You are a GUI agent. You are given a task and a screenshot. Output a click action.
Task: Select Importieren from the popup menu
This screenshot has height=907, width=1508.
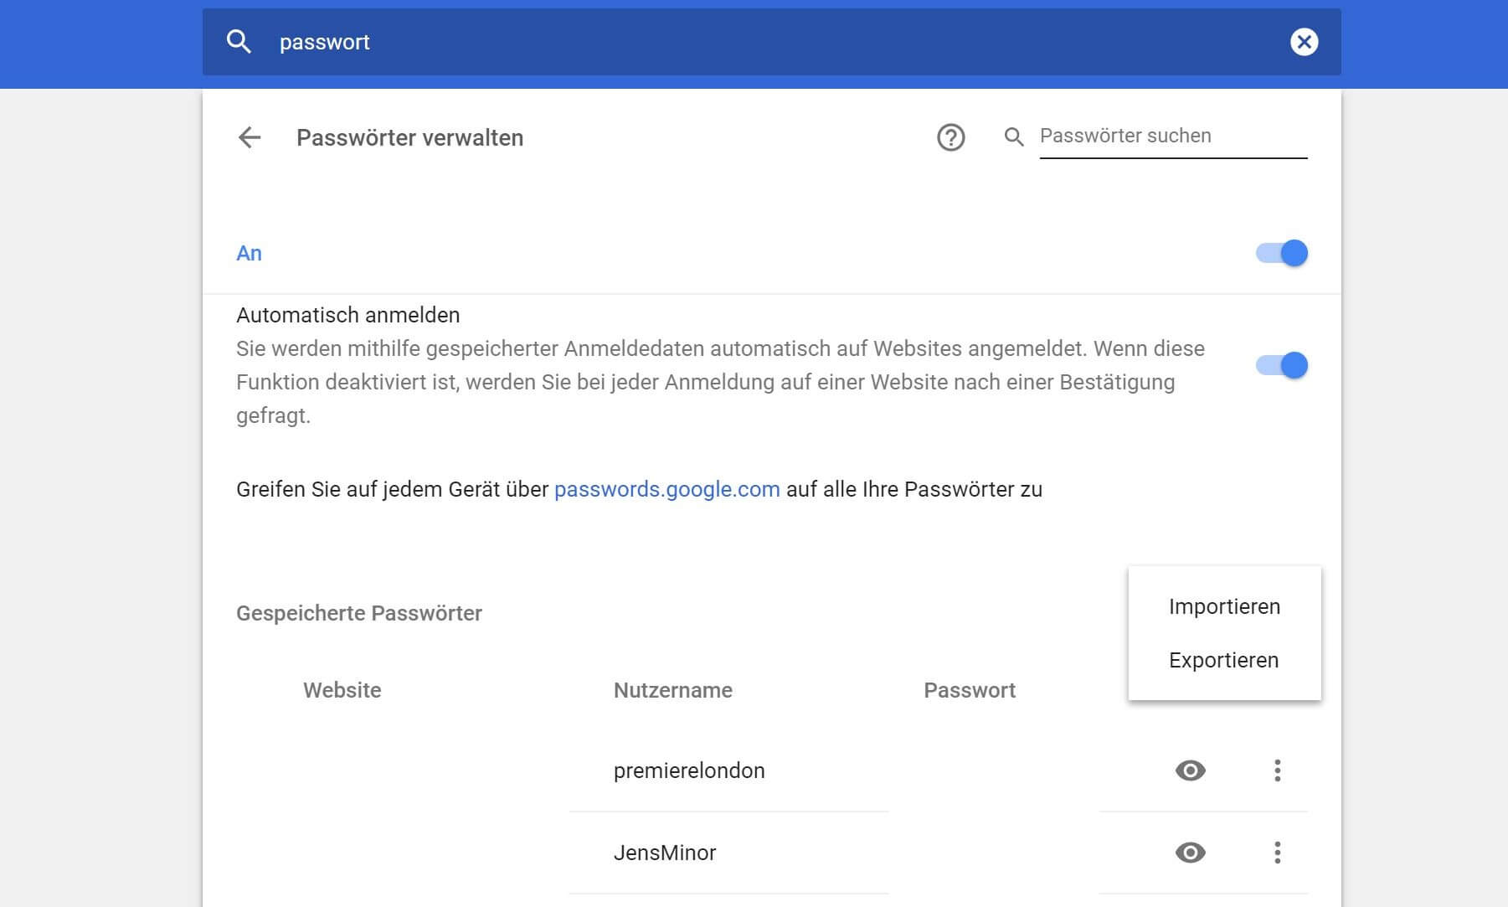(x=1224, y=606)
